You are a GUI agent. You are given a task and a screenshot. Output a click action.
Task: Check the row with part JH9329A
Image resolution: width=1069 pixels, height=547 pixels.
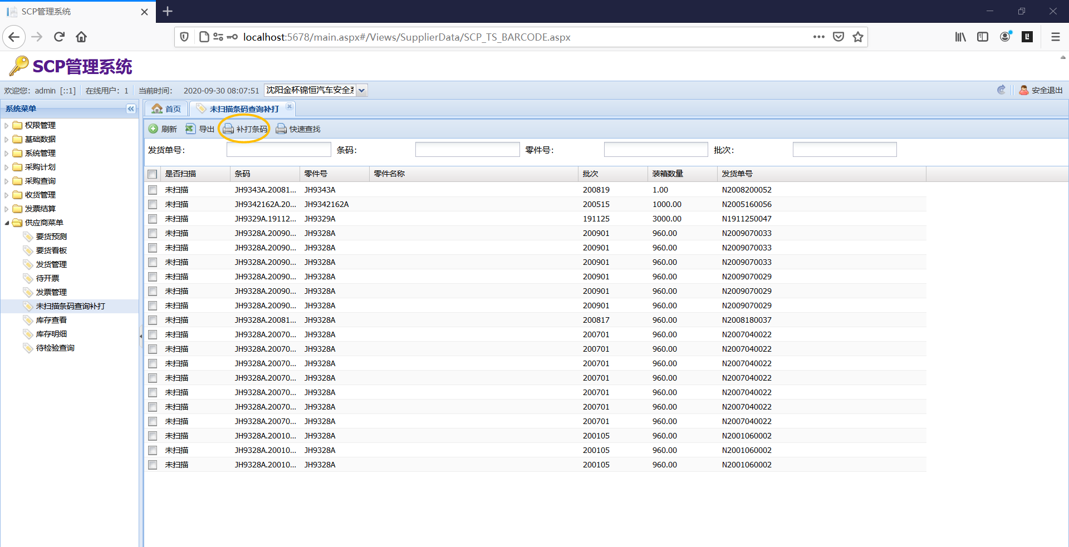tap(153, 219)
